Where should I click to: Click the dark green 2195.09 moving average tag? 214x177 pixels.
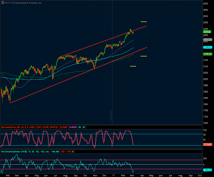click(208, 54)
